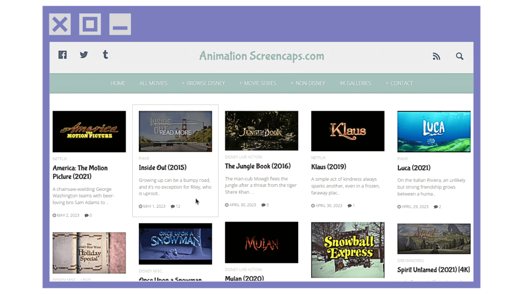Go to the Home menu item
Screen dimensions: 523x294
[117, 83]
